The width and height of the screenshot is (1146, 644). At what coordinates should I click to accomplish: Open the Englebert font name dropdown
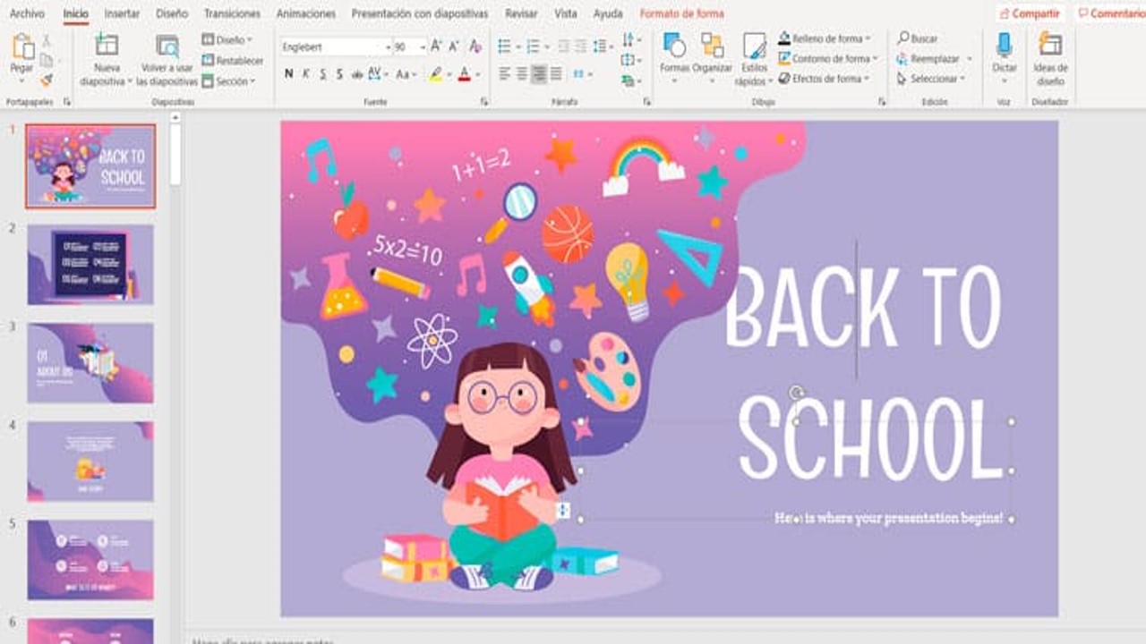pyautogui.click(x=388, y=47)
